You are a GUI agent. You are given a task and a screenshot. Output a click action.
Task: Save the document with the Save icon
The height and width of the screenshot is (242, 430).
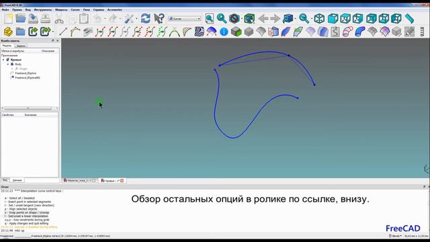[x=33, y=19]
